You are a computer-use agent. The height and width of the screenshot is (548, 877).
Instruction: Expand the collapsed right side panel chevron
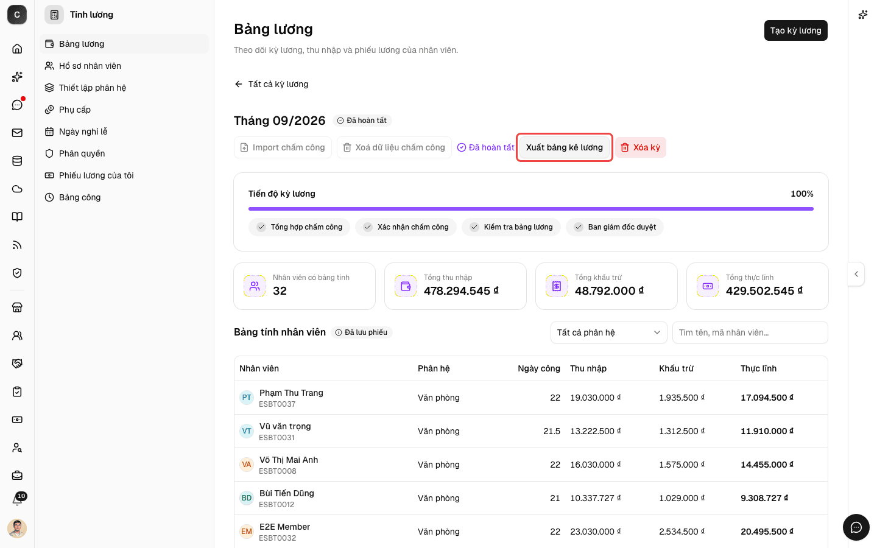(856, 274)
